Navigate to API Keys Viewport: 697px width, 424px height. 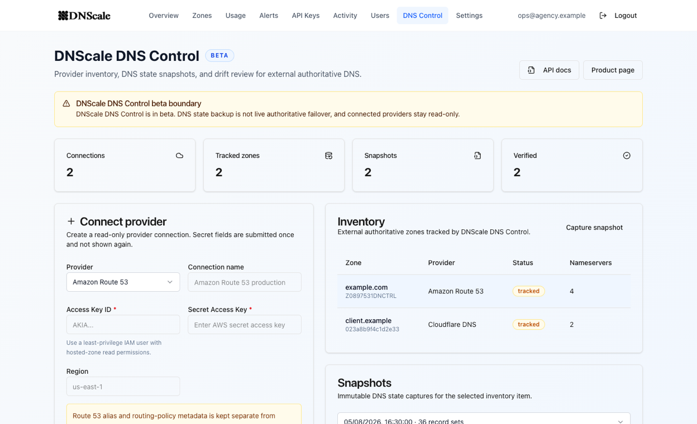pos(305,16)
